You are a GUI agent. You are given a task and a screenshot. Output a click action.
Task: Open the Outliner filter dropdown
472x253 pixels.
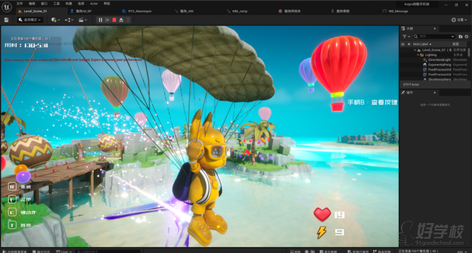click(x=405, y=36)
